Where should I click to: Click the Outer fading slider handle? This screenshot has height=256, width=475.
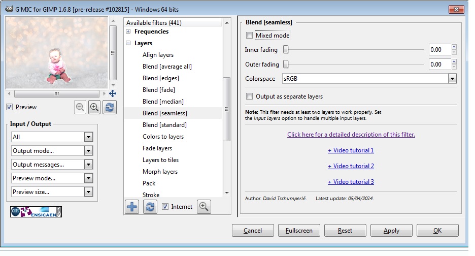pos(286,64)
